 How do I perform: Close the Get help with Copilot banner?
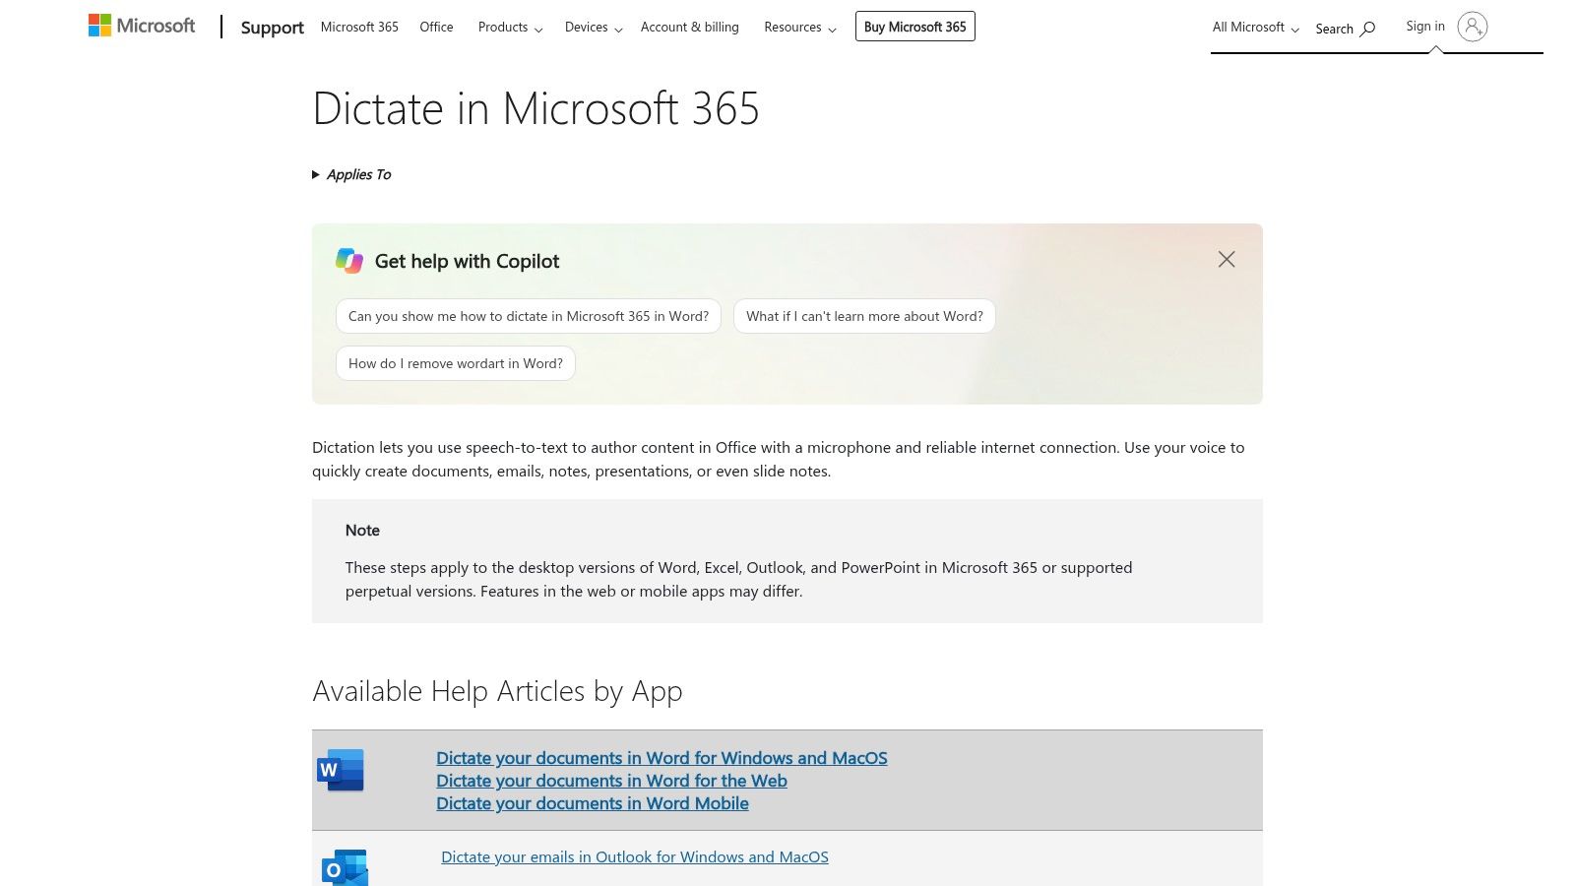click(x=1227, y=259)
